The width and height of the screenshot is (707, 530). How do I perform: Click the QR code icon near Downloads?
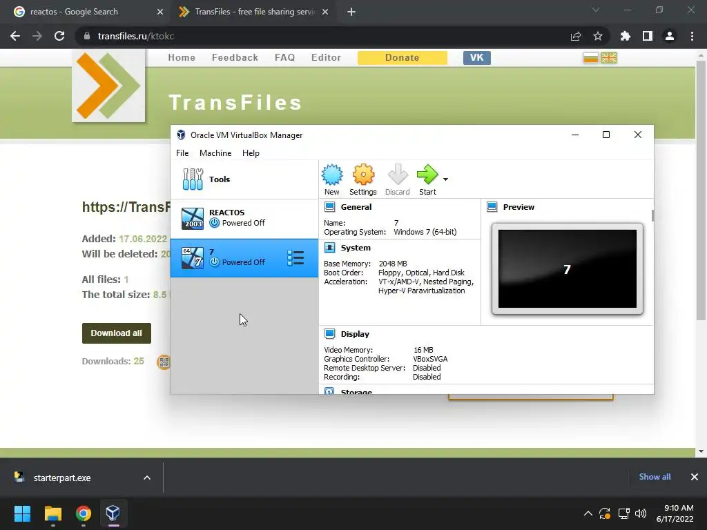coord(164,362)
